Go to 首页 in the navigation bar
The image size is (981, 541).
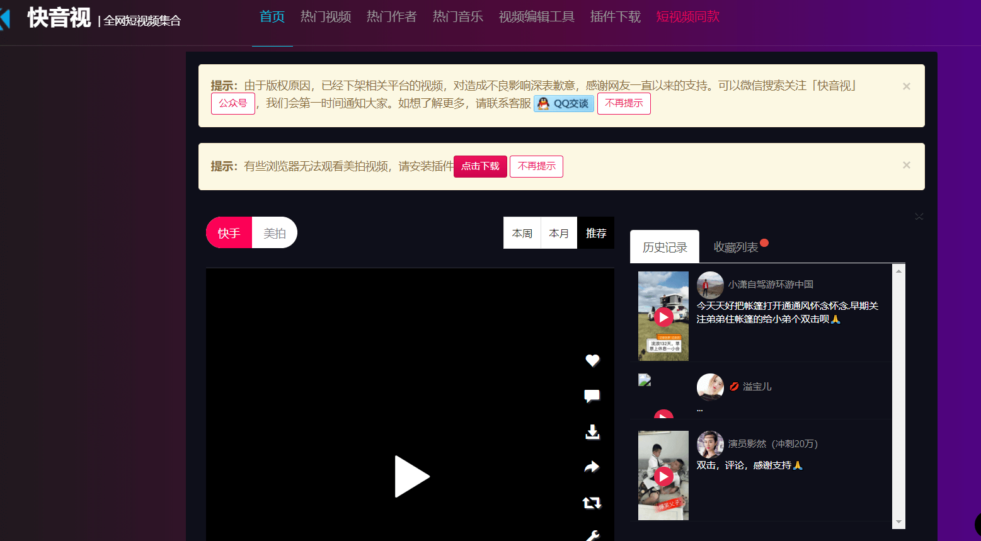click(272, 17)
